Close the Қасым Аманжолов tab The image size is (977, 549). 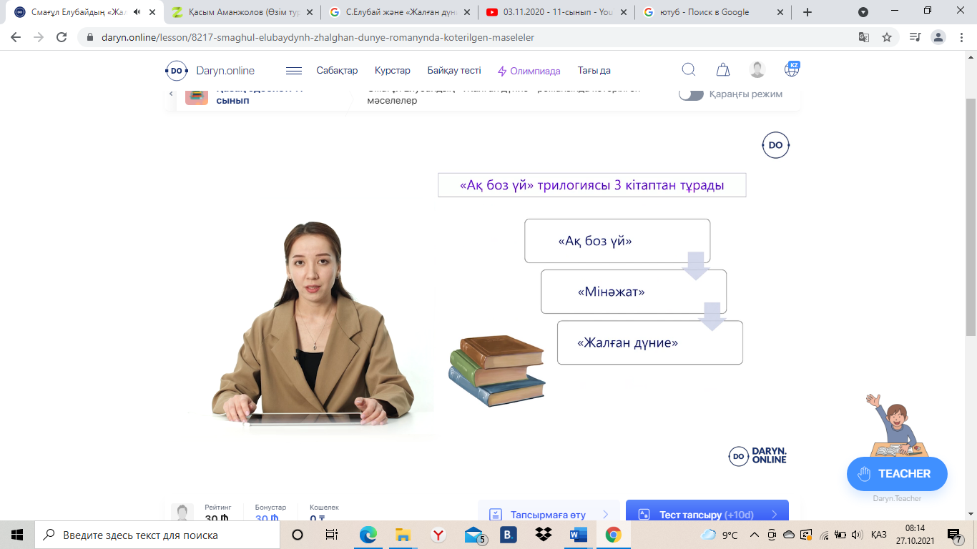click(x=310, y=12)
